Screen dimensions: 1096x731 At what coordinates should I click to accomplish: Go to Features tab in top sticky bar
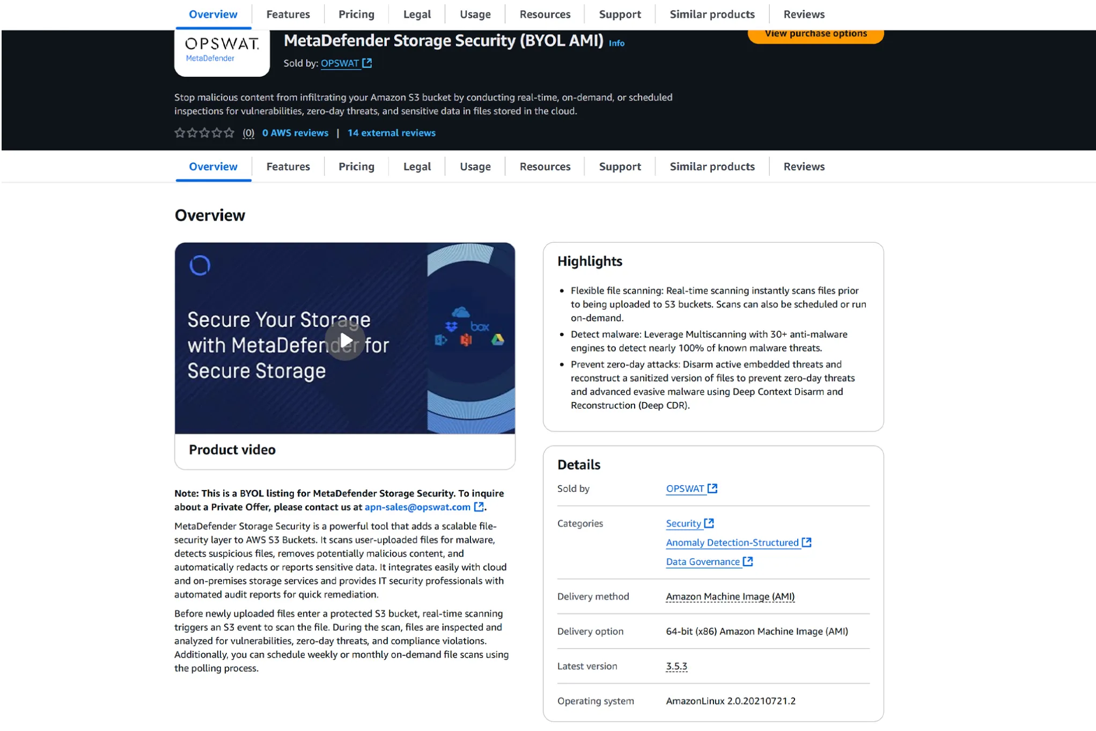288,14
